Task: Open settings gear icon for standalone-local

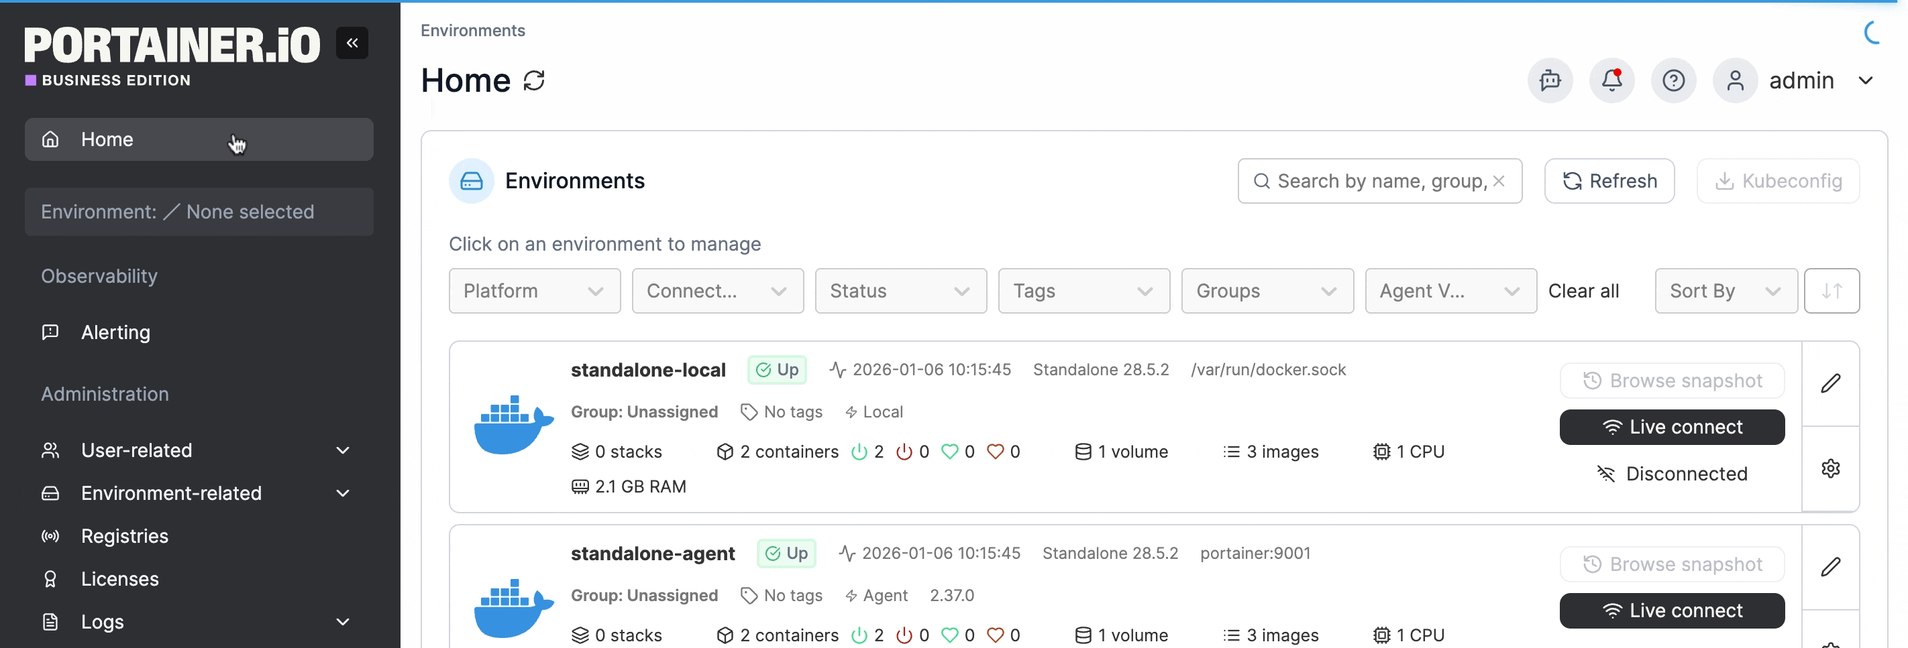Action: click(1830, 469)
